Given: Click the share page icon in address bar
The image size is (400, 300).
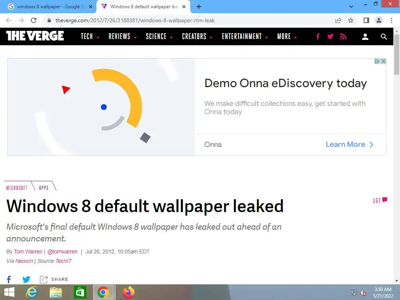Looking at the screenshot, I should (x=338, y=20).
